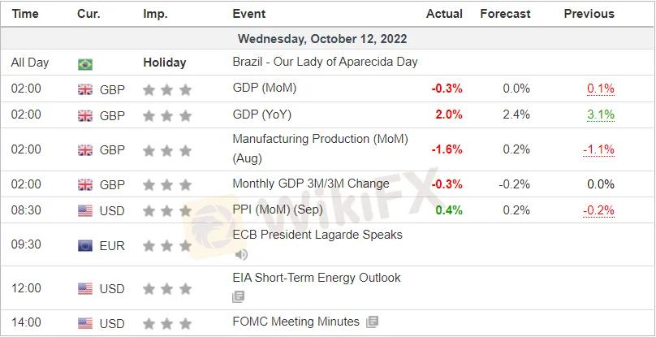Click the US flag in PPI (MoM) row
This screenshot has width=656, height=337.
(84, 210)
